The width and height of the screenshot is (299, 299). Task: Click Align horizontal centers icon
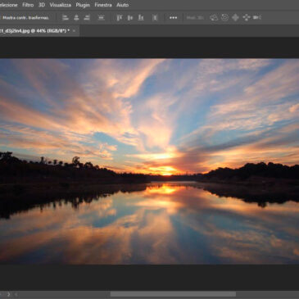(76, 18)
